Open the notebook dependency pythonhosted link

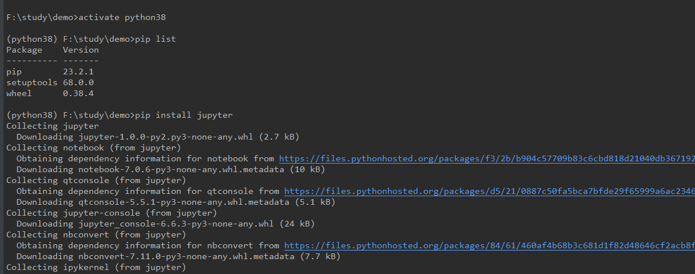coord(486,158)
